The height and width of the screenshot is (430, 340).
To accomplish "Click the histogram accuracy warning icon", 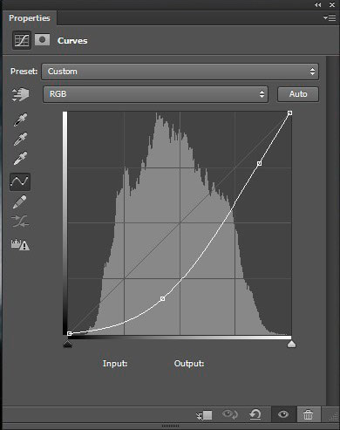I will (x=20, y=245).
